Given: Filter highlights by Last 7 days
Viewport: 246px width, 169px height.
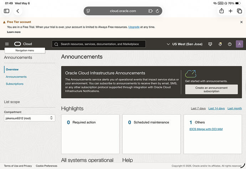Looking at the screenshot, I should pyautogui.click(x=198, y=109).
